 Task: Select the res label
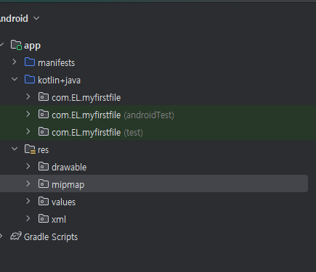pos(43,150)
